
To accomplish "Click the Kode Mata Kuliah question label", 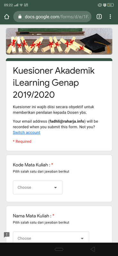I will click(32, 165).
